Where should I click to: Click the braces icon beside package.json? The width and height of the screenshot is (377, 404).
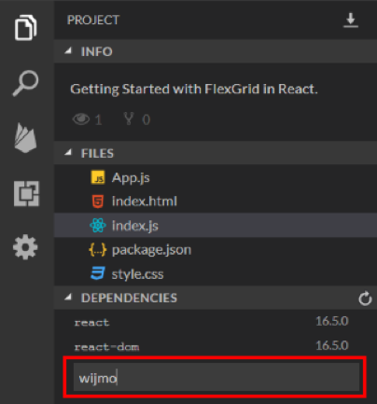[98, 250]
